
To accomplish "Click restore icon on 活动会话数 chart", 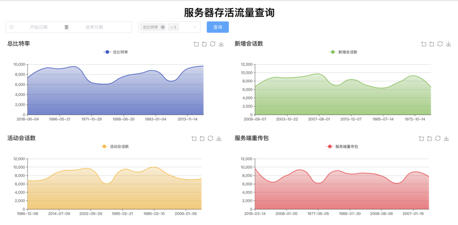I will (x=210, y=139).
